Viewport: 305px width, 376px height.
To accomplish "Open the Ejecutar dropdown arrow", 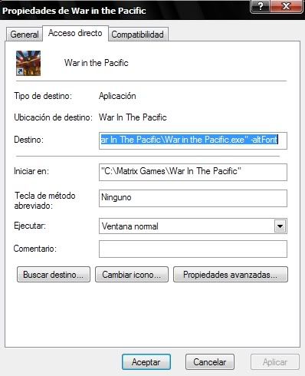I will tap(280, 226).
